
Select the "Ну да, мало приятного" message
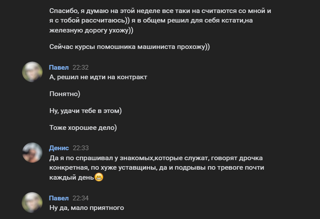coord(87,208)
